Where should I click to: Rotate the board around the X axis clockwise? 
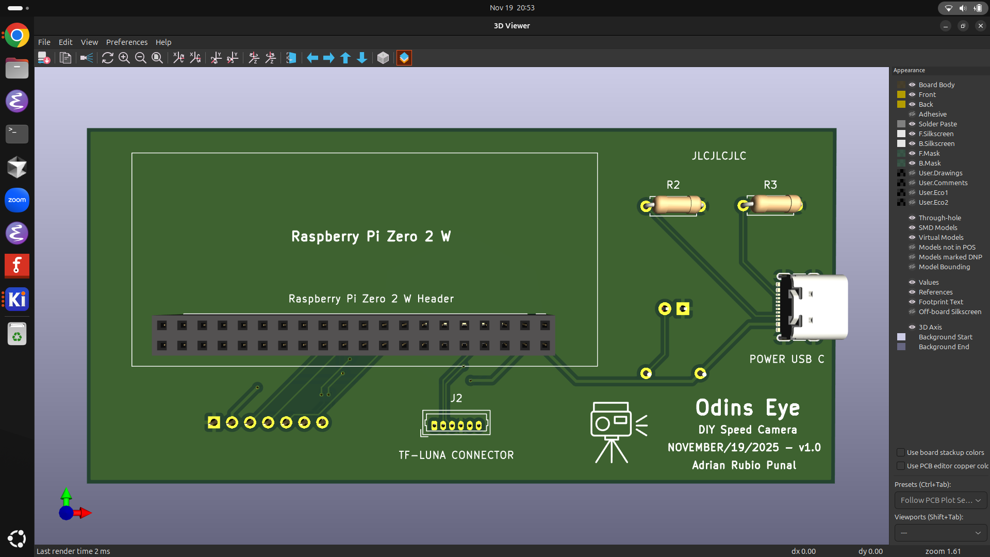pos(178,58)
